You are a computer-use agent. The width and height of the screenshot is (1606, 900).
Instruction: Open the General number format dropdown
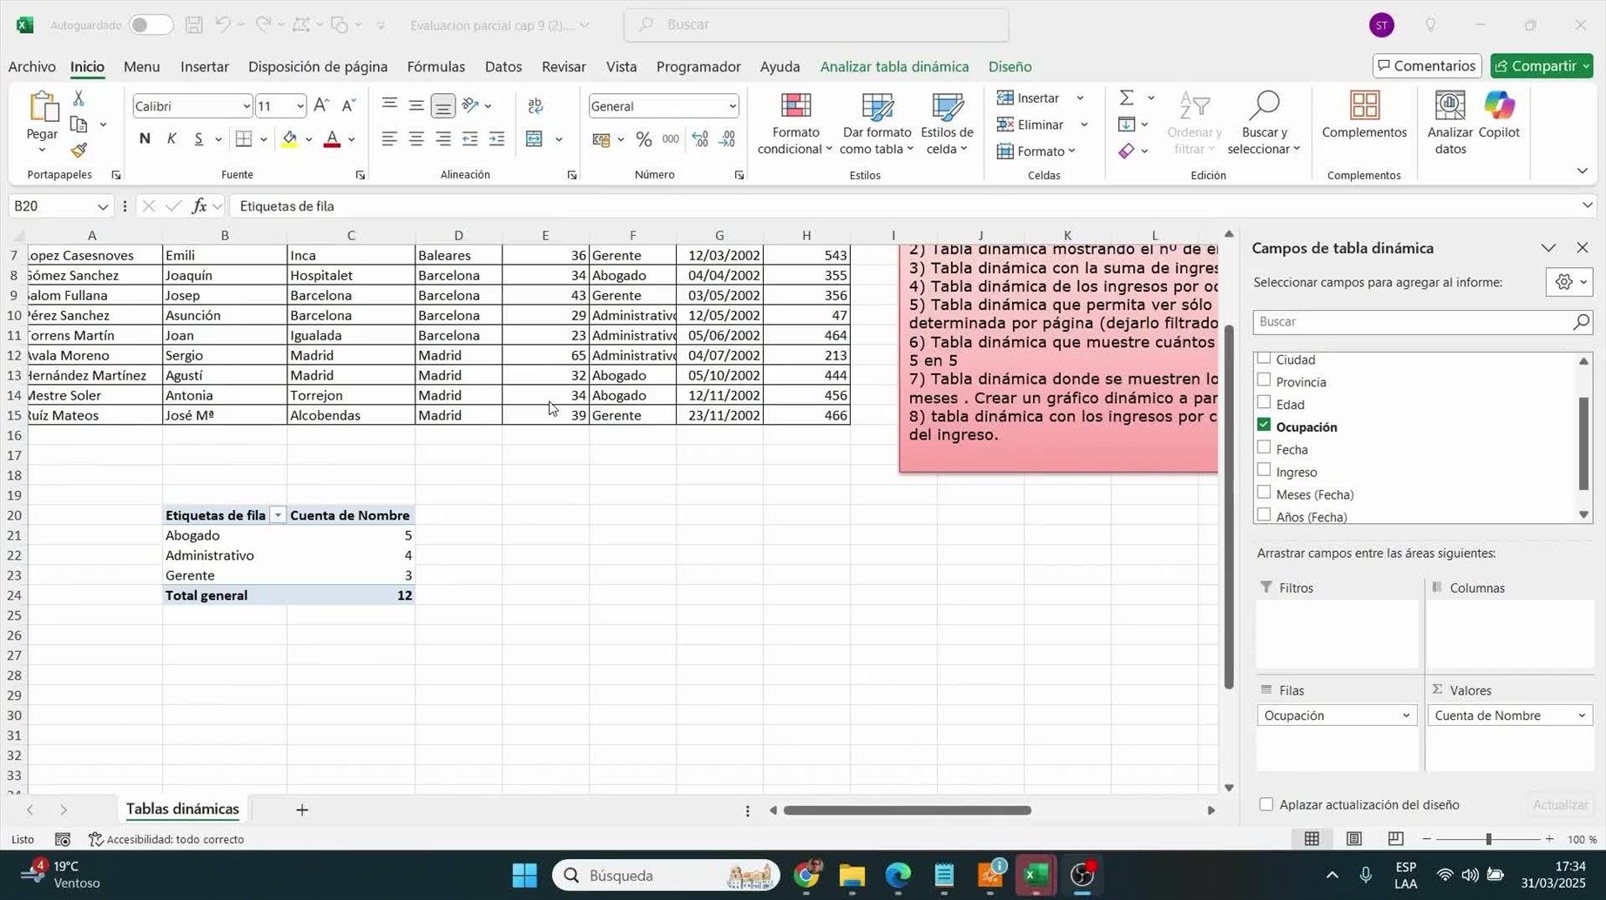[732, 106]
